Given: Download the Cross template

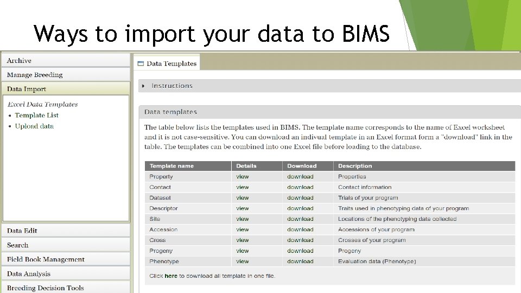Looking at the screenshot, I should (300, 240).
